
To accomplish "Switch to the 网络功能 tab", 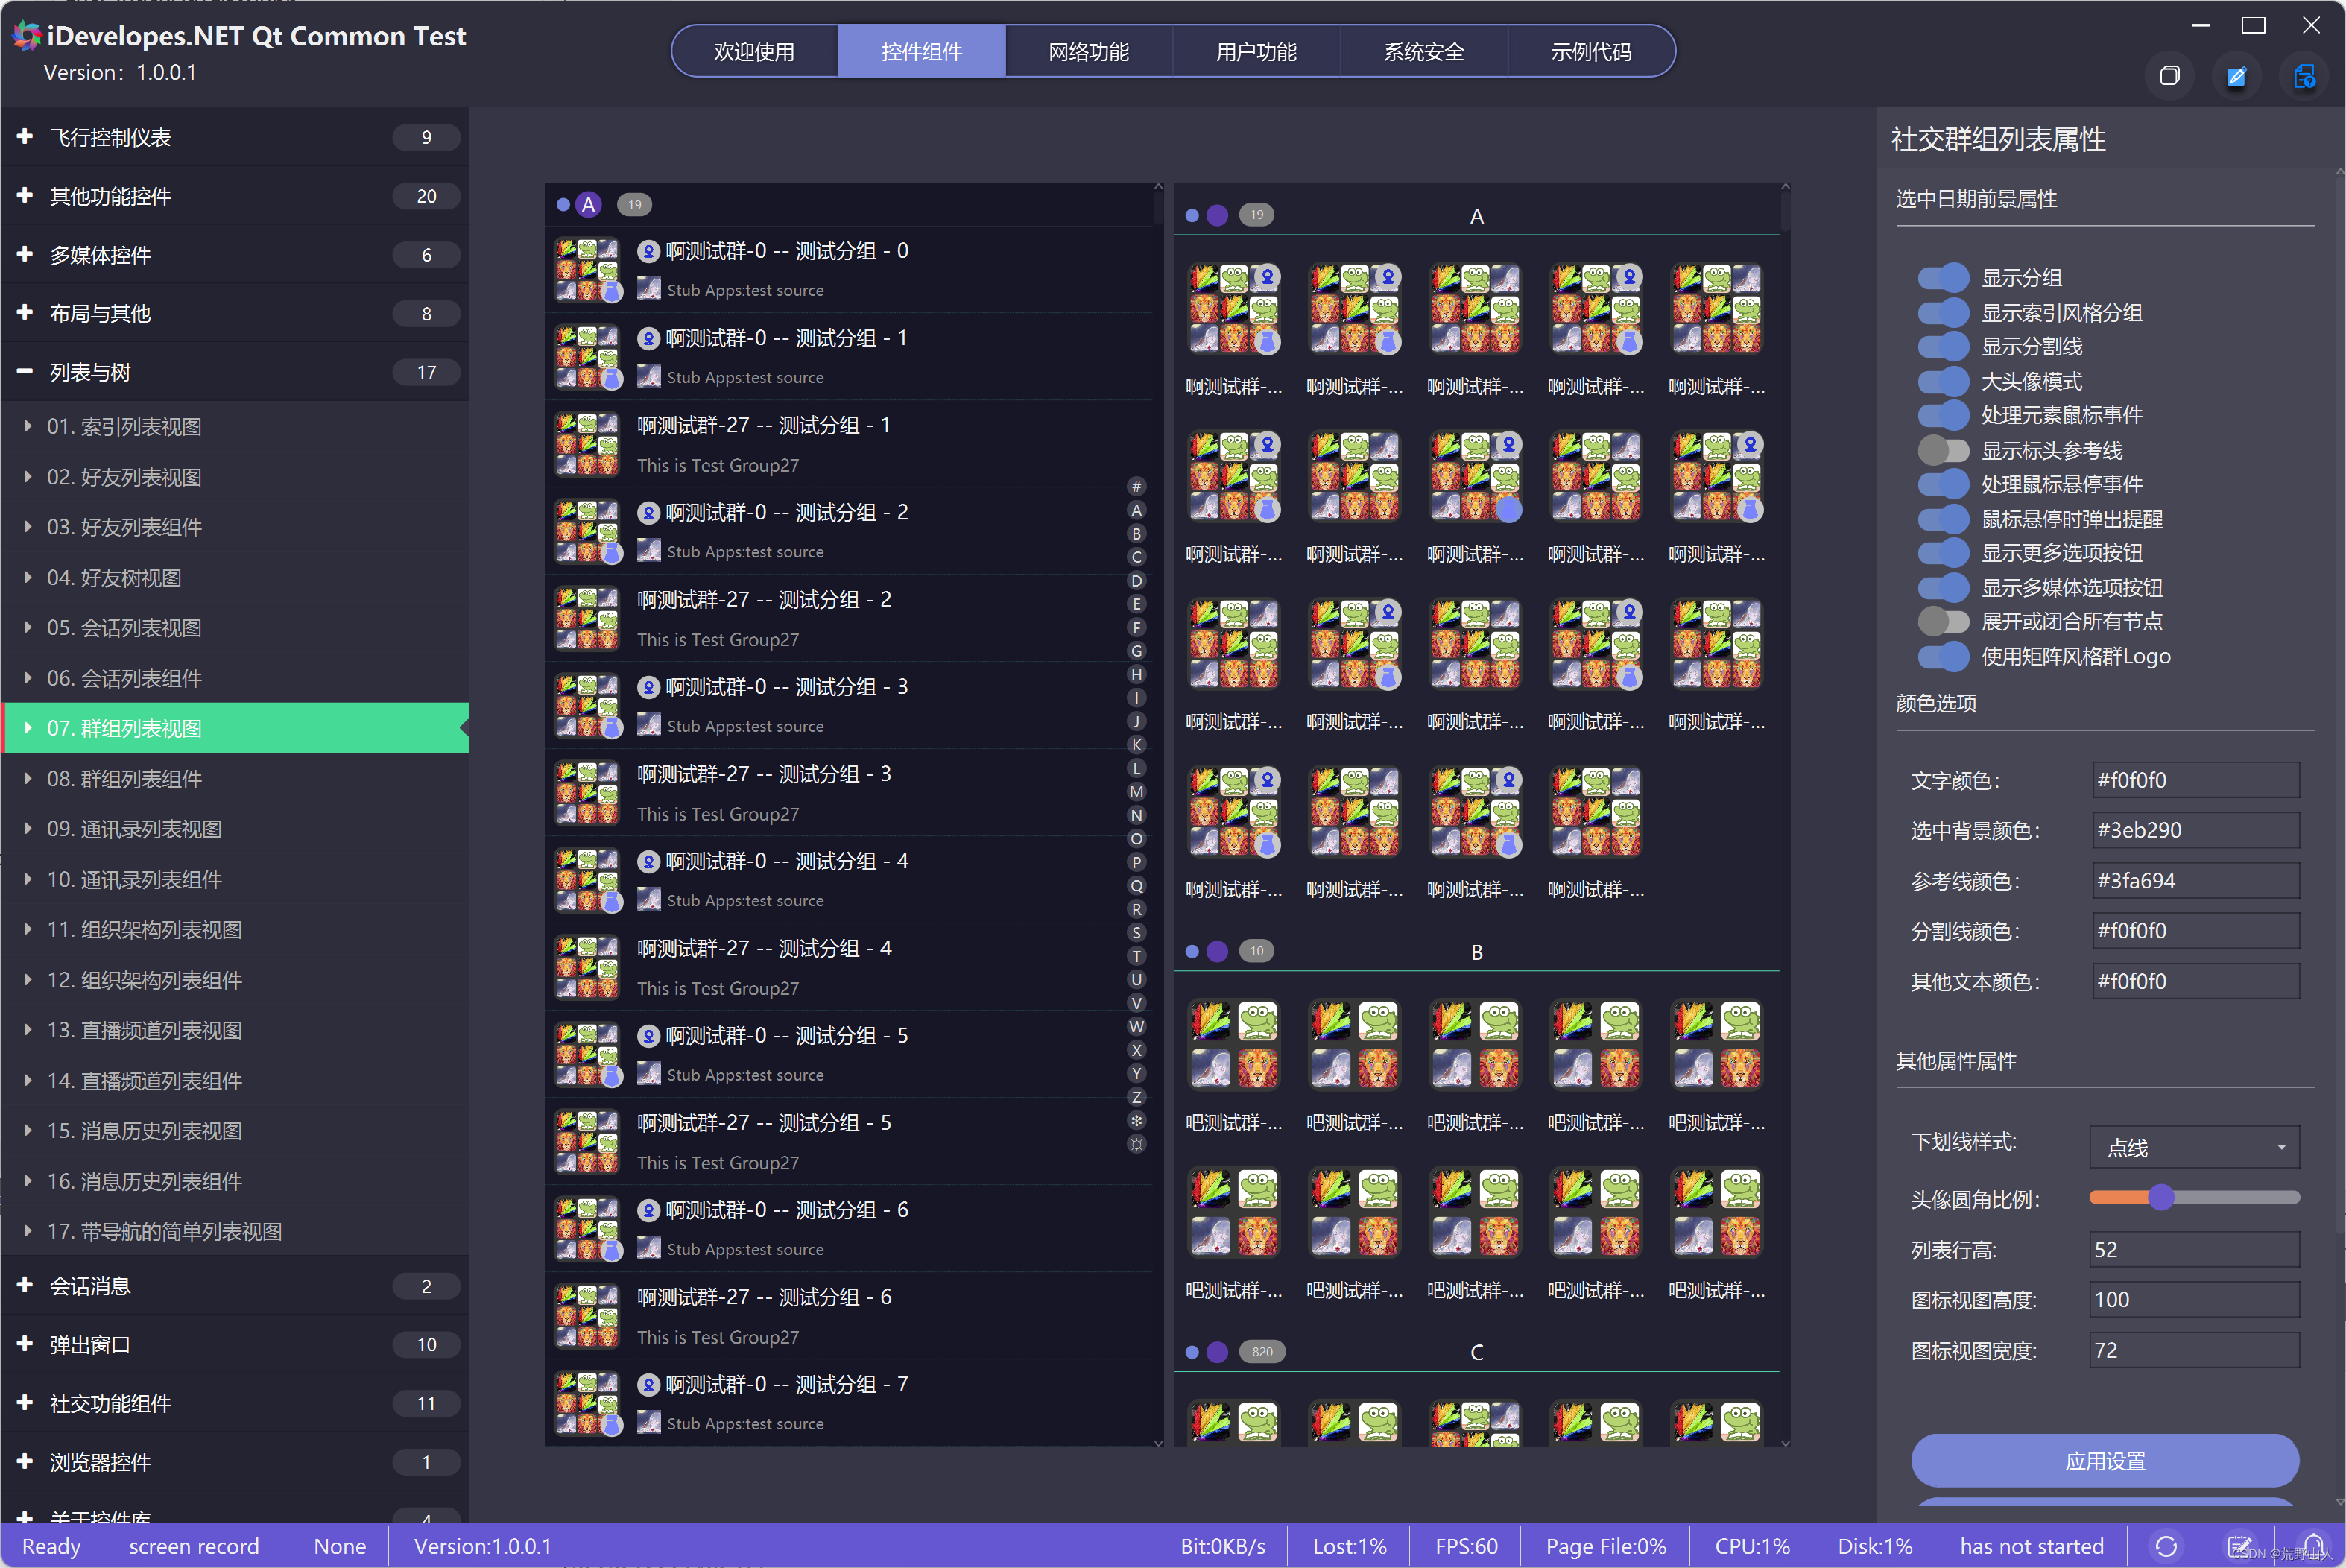I will point(1089,51).
